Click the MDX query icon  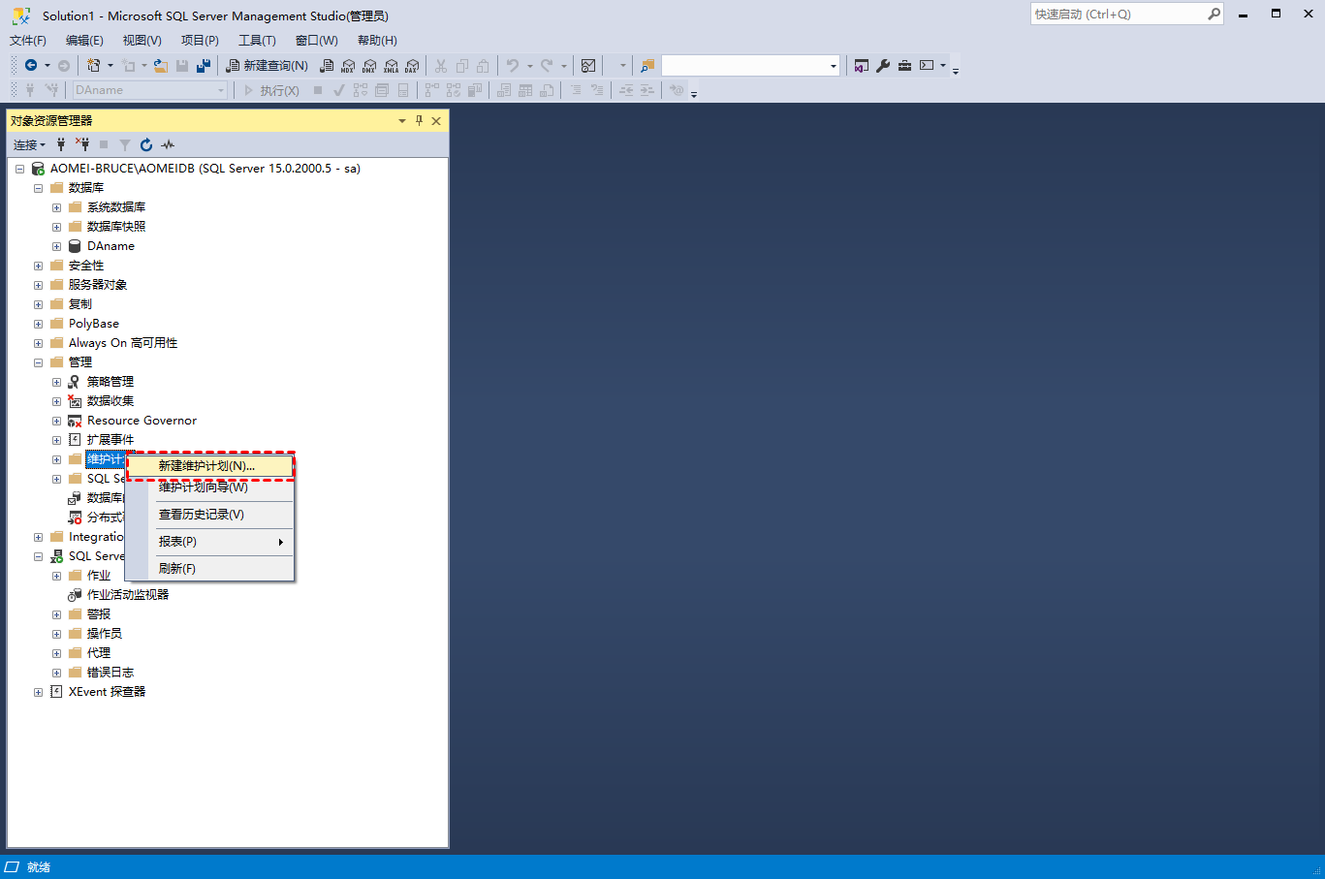(x=348, y=66)
